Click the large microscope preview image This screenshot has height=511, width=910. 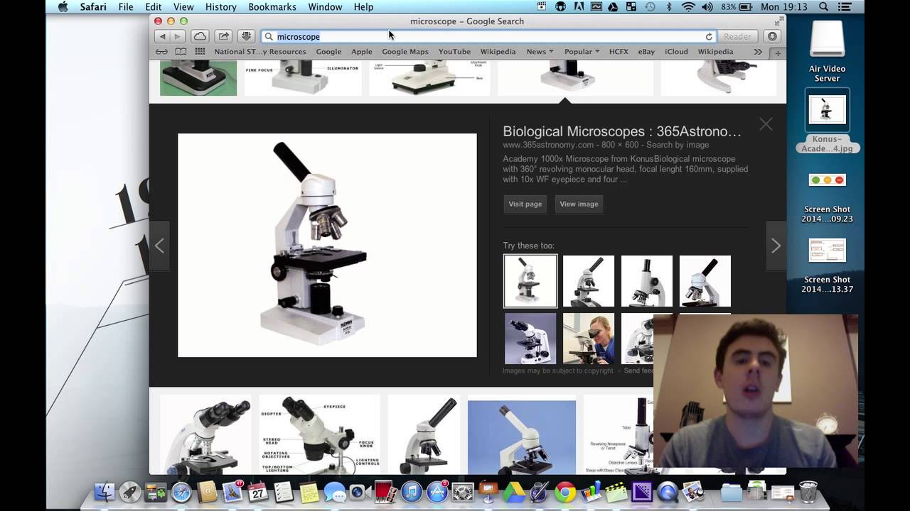point(327,245)
